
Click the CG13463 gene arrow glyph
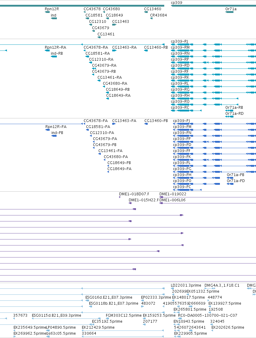tap(114, 25)
